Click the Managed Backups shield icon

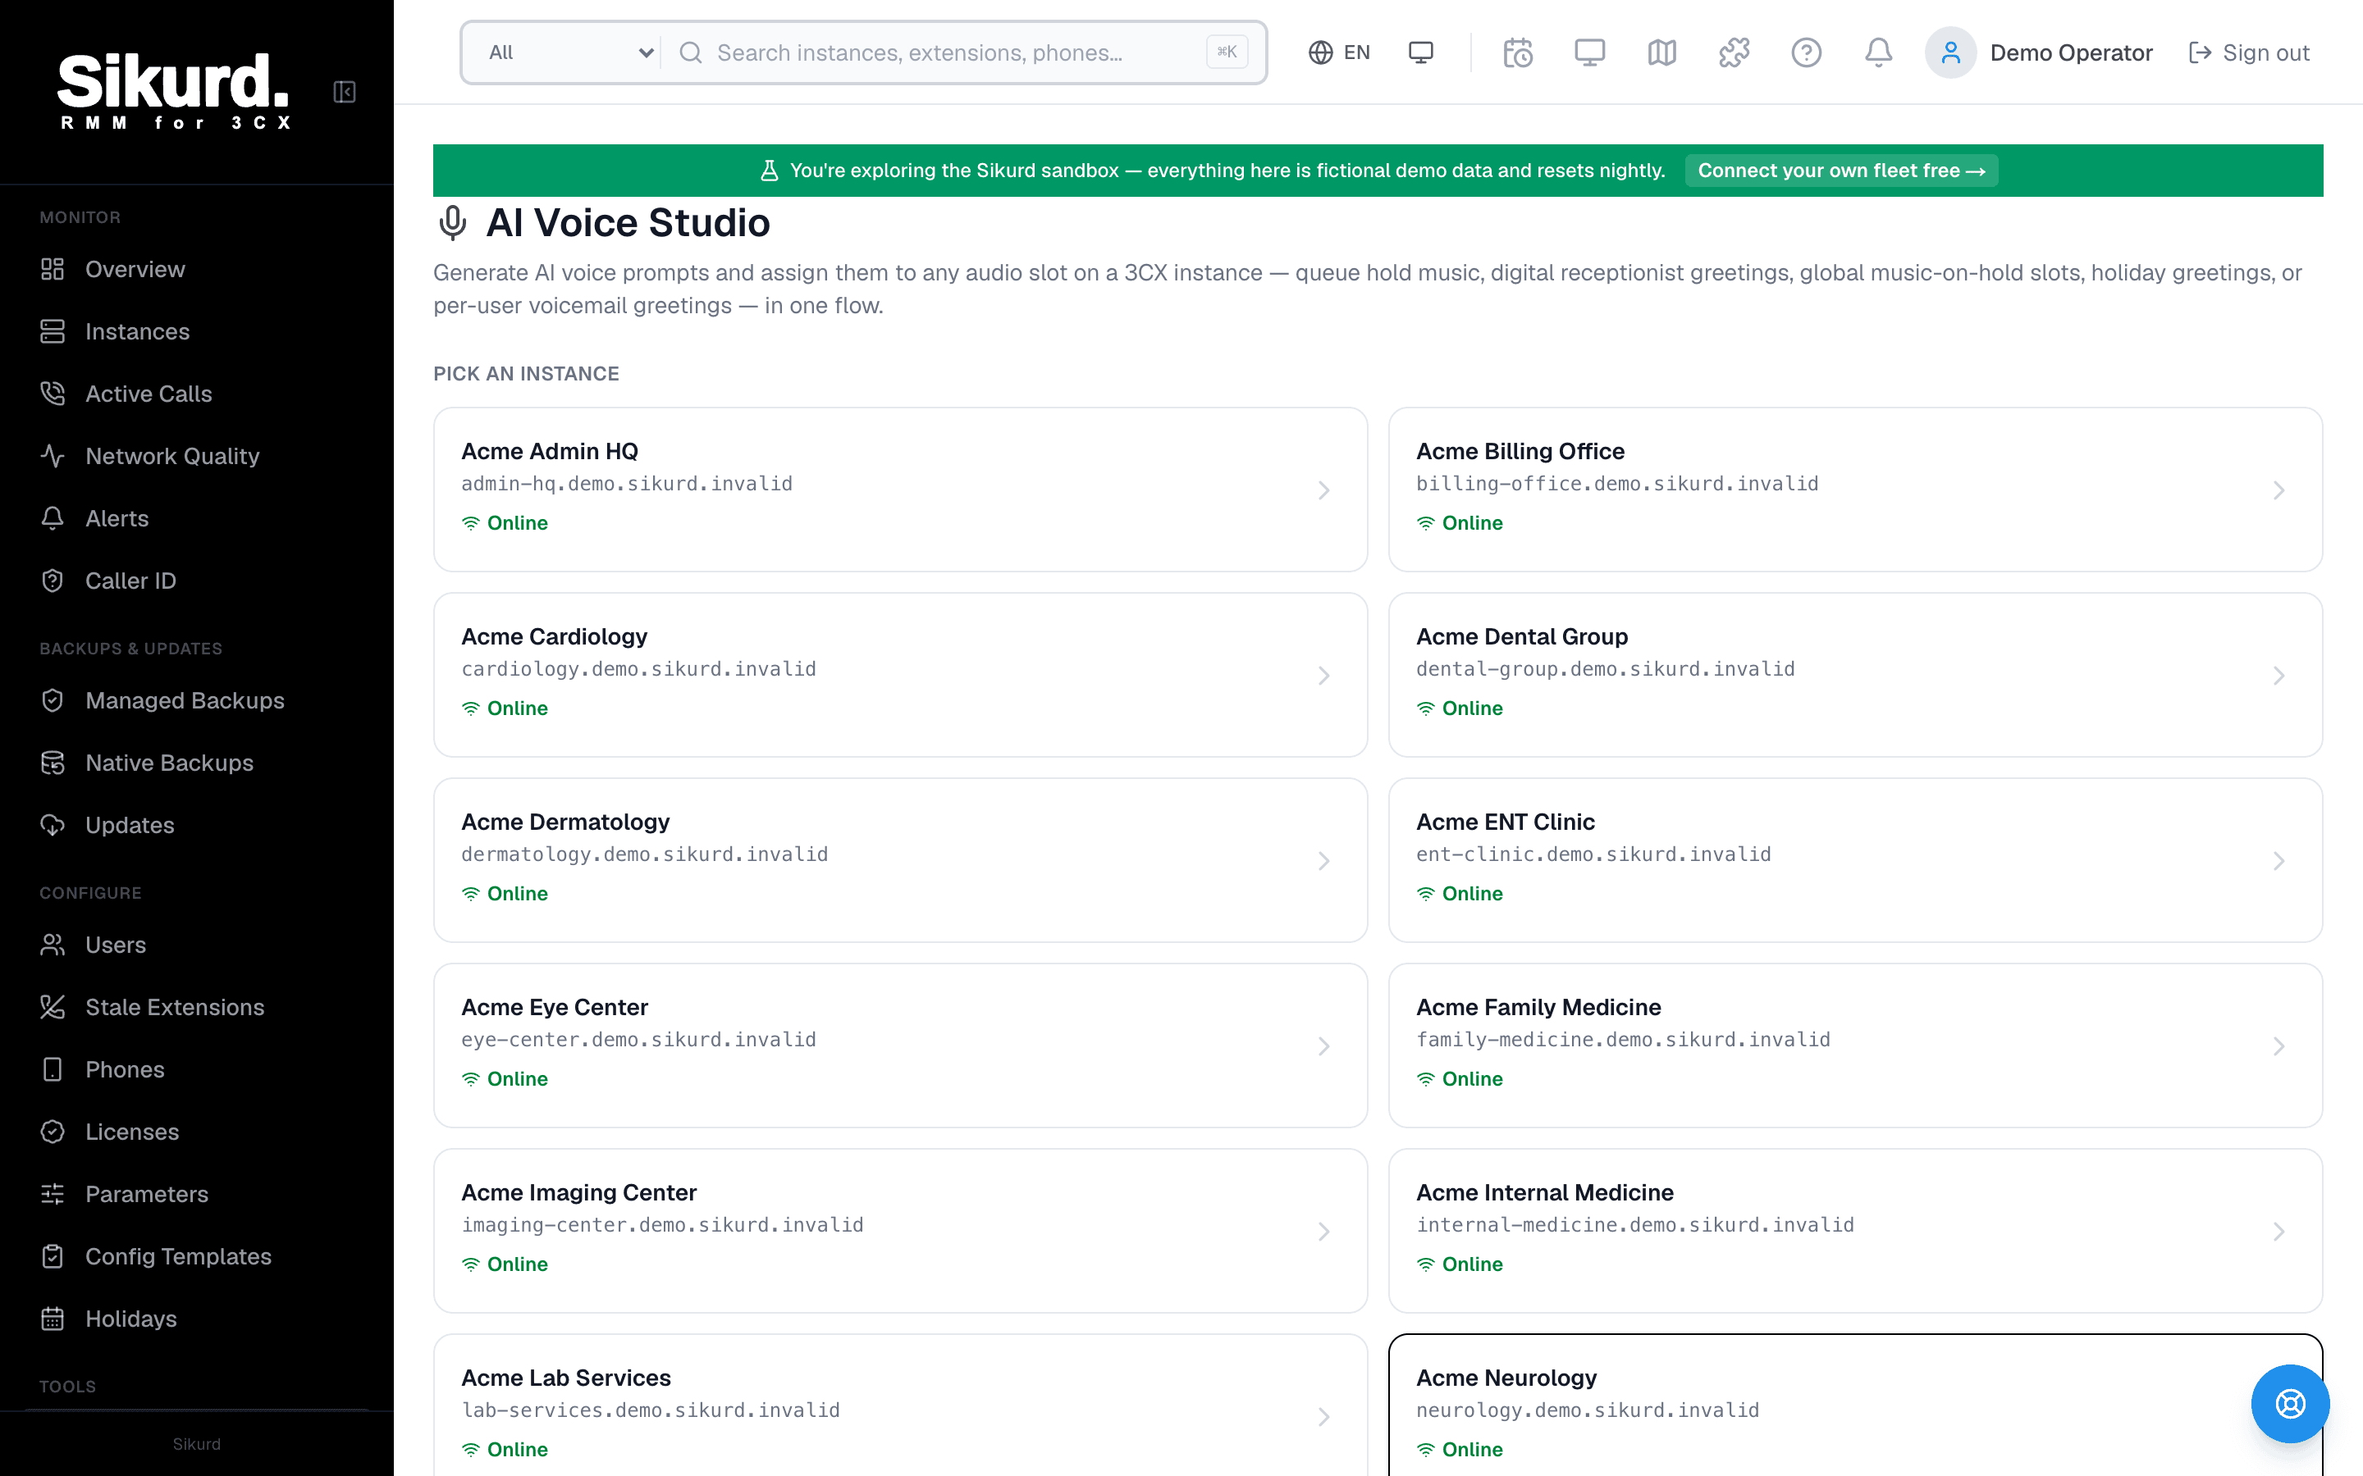[53, 701]
